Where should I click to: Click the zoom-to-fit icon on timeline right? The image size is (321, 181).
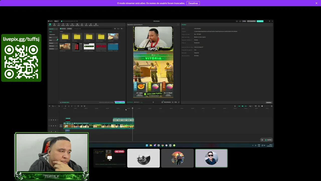272,106
